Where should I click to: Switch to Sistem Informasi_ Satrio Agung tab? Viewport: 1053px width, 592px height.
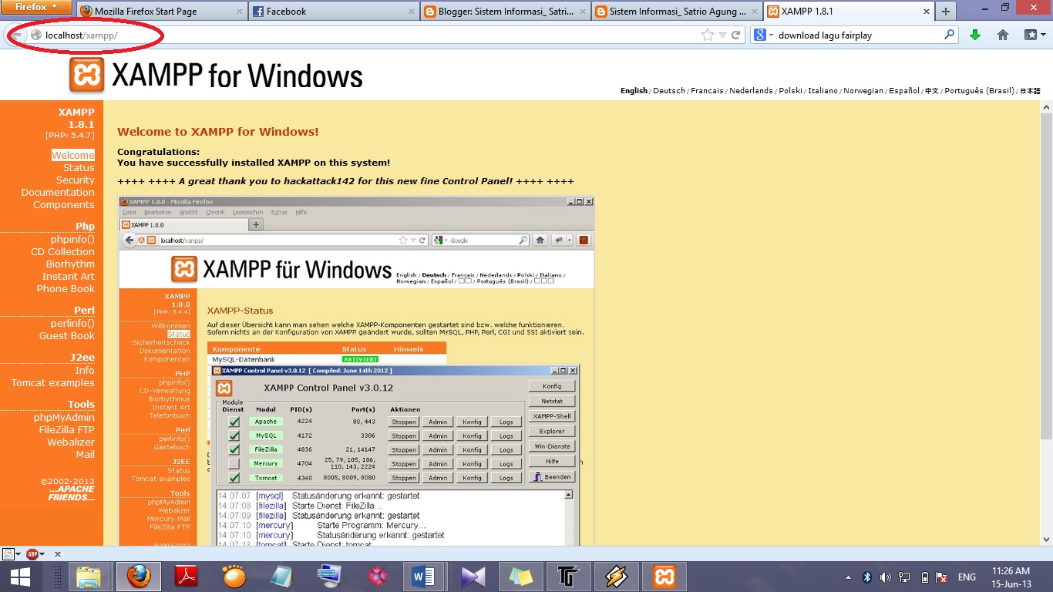678,12
